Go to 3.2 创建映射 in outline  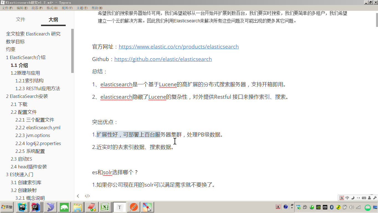point(24,190)
